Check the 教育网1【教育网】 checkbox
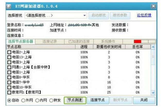 click(x=9, y=92)
